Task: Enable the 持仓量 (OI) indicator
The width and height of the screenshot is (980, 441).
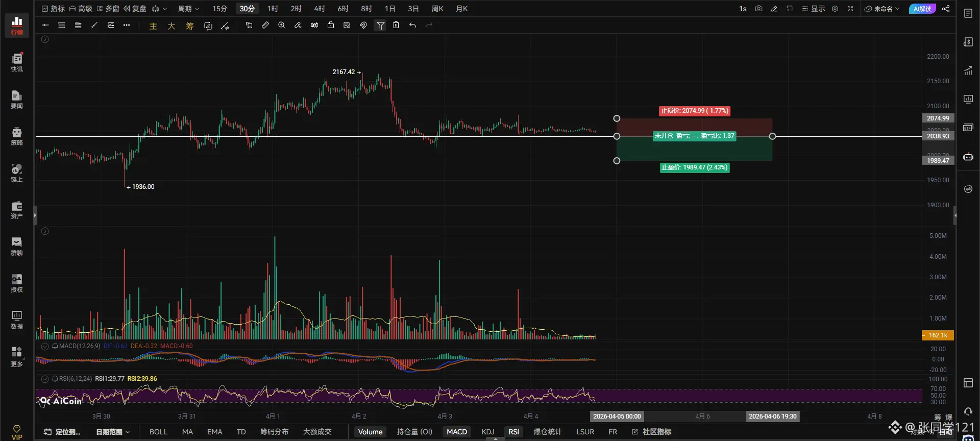Action: pyautogui.click(x=414, y=432)
